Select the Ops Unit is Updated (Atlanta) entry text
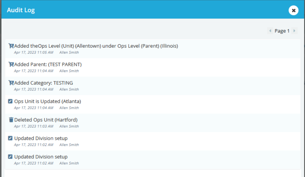Image resolution: width=305 pixels, height=177 pixels. point(48,101)
